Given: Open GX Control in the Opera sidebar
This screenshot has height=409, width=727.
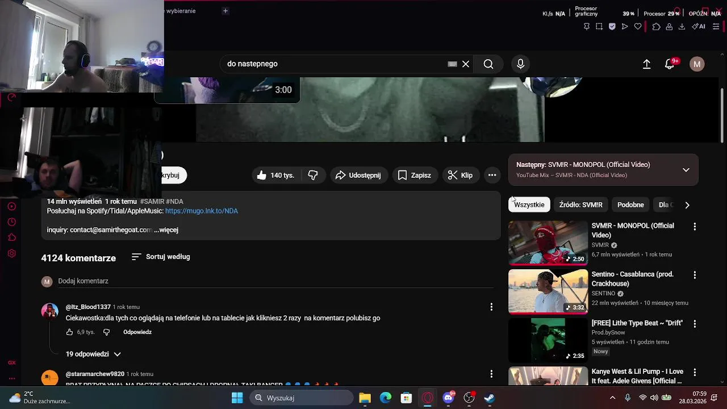Looking at the screenshot, I should pyautogui.click(x=11, y=362).
